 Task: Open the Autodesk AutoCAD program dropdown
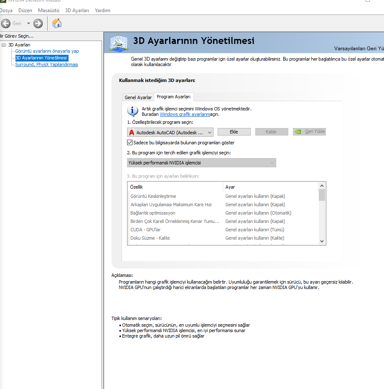tap(170, 133)
